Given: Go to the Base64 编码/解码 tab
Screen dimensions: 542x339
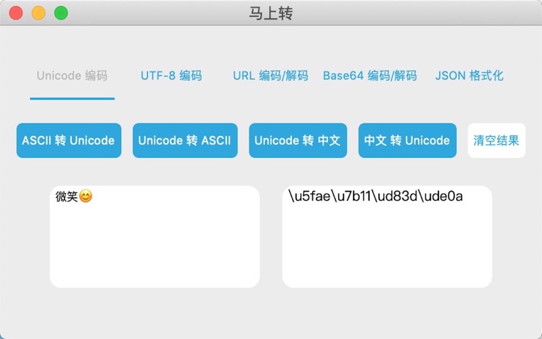Looking at the screenshot, I should pos(370,75).
